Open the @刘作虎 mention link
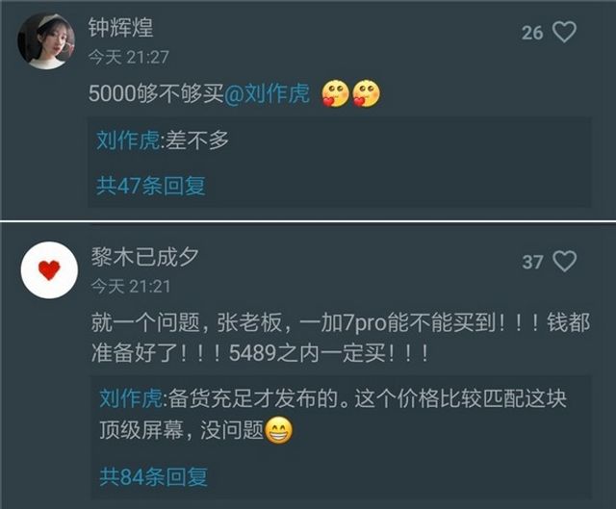 267,93
